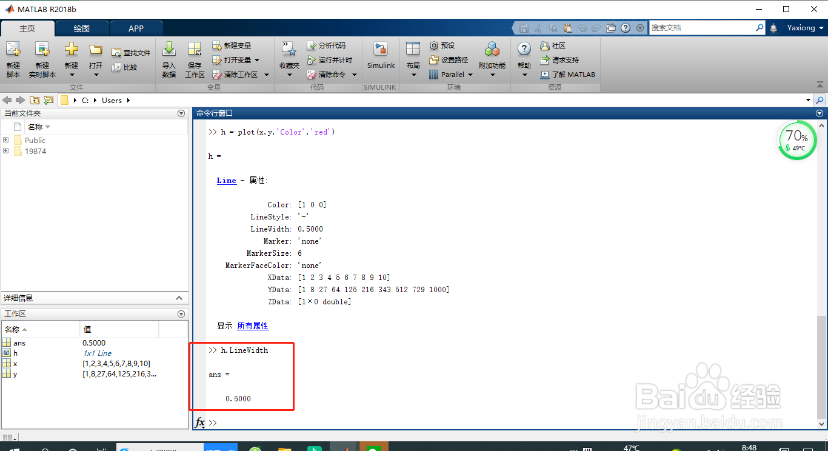Open 工作区 (Workspace) panel actions menu
The height and width of the screenshot is (451, 828).
(x=181, y=314)
